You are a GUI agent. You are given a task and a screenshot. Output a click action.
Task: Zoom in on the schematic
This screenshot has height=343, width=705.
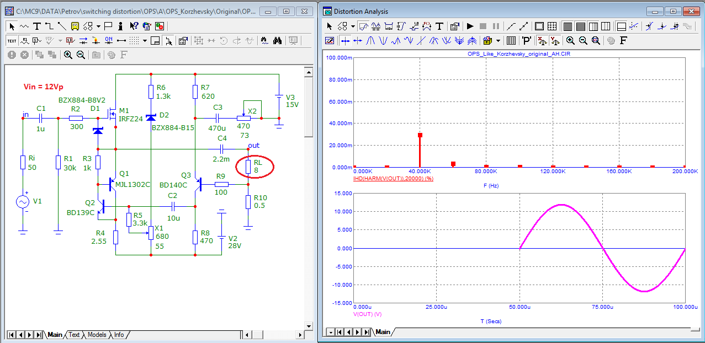click(x=68, y=55)
